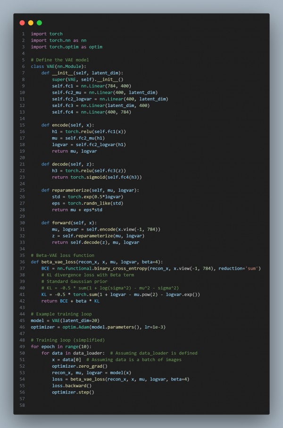Click the 'loss = beta_vae_loss' line
283x428 pixels.
click(x=121, y=379)
